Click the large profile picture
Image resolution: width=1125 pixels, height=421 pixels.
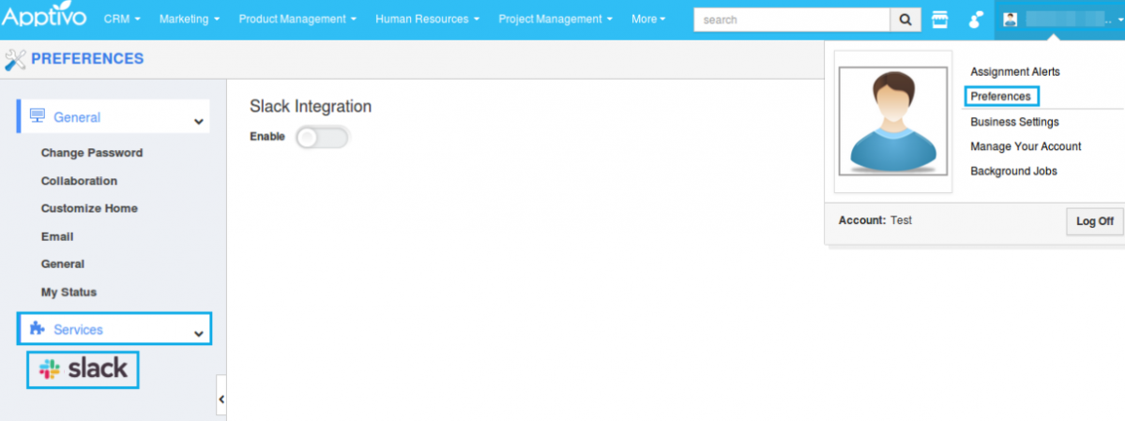click(x=893, y=121)
